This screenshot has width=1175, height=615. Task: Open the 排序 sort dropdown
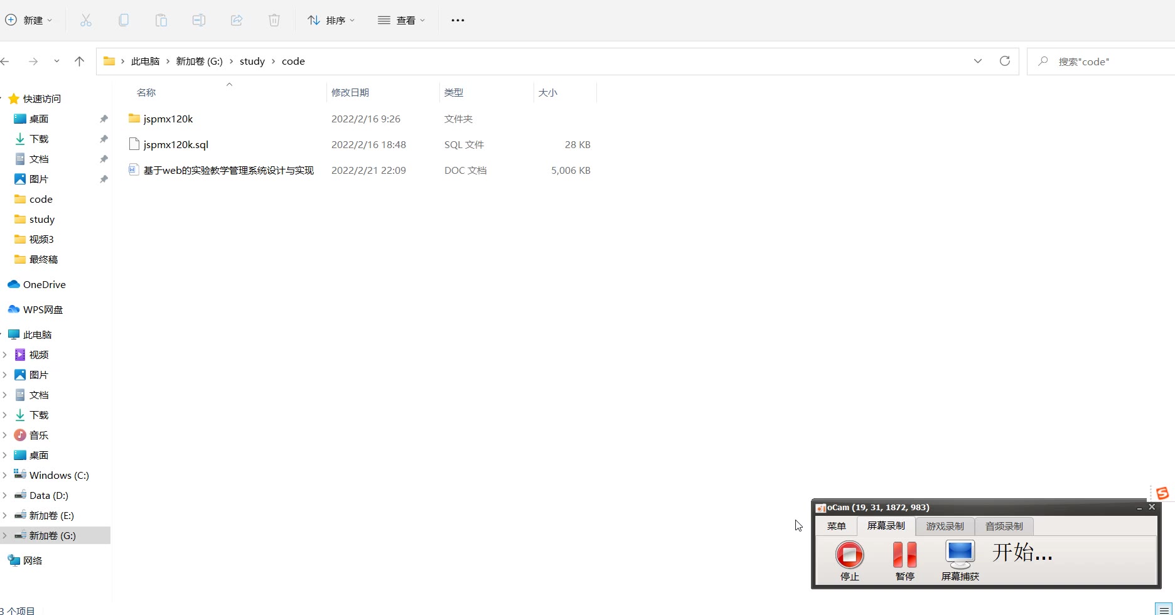coord(331,20)
